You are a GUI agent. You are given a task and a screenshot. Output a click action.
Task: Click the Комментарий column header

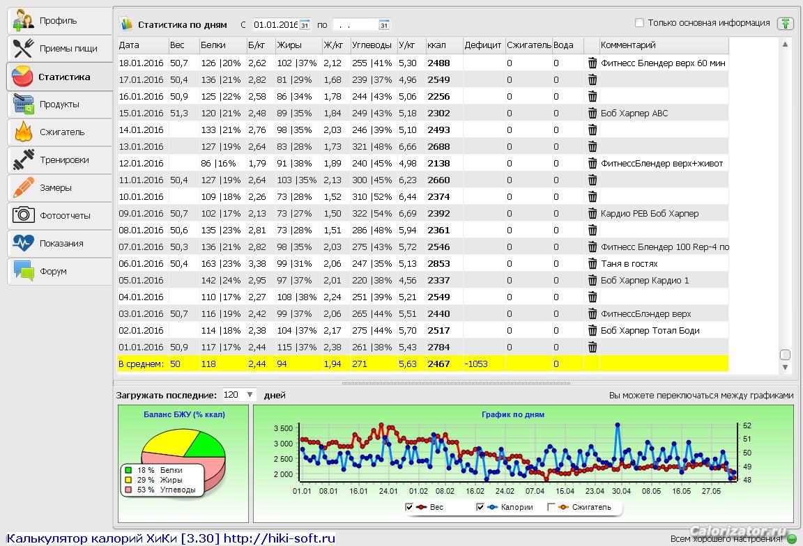tap(664, 45)
